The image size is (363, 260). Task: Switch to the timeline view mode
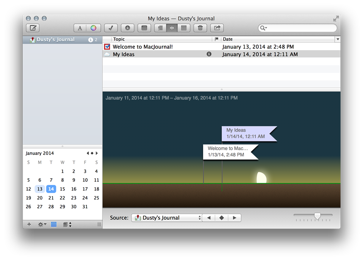172,28
